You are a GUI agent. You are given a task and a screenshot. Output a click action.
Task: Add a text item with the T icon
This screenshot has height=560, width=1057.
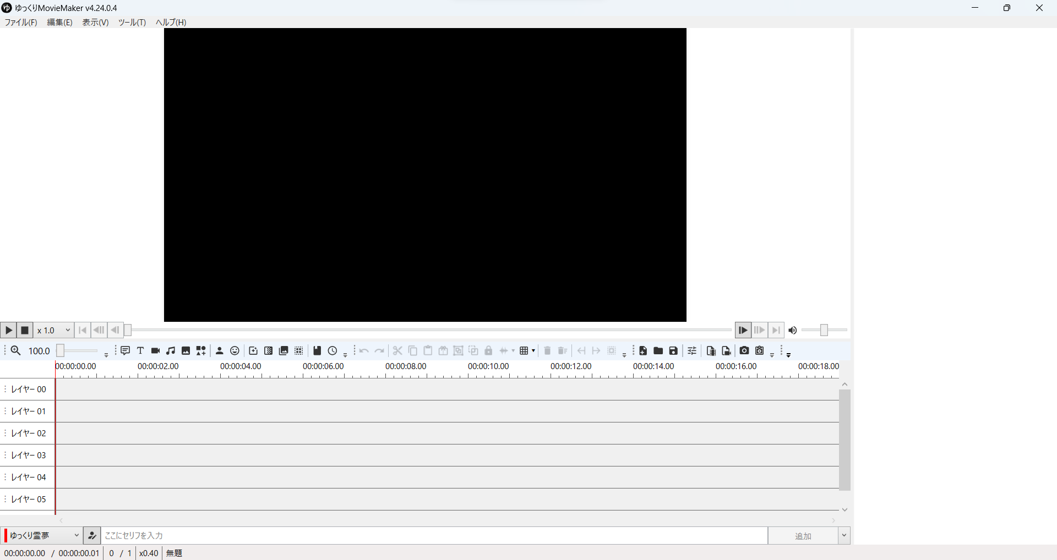(x=140, y=351)
